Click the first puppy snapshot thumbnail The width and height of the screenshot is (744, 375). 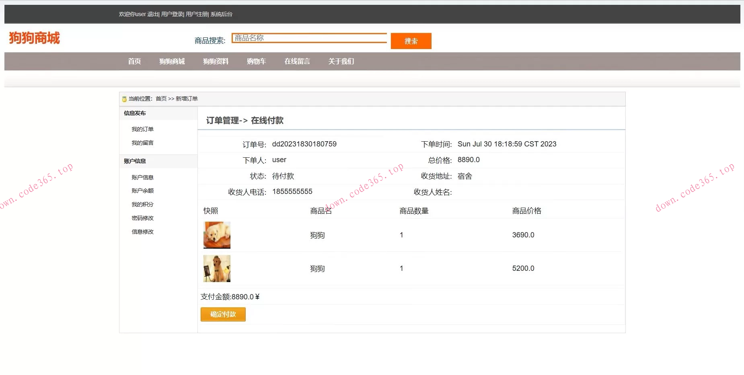pos(217,235)
